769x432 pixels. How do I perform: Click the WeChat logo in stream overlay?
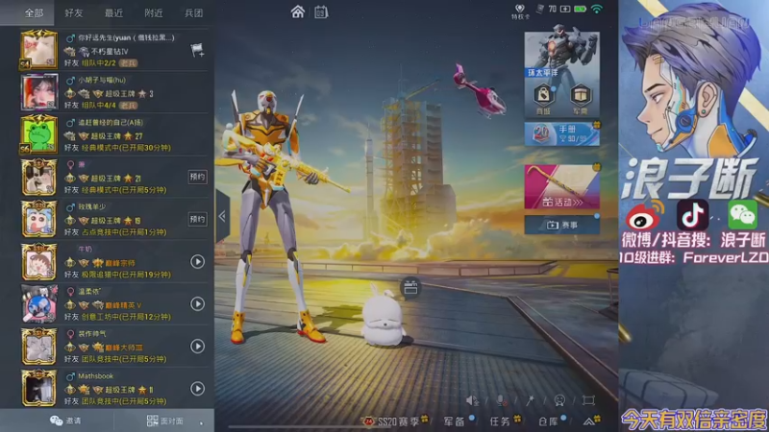point(742,214)
